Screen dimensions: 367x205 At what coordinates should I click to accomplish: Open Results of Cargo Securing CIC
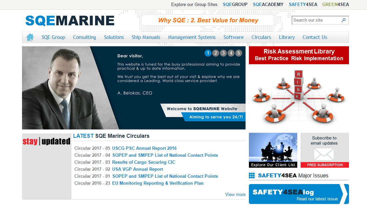tap(143, 162)
